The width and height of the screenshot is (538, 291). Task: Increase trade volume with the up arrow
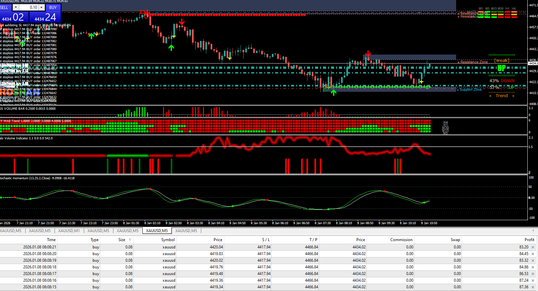(x=42, y=7)
